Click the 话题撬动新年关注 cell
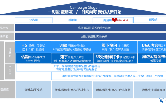 pyautogui.click(x=33, y=58)
